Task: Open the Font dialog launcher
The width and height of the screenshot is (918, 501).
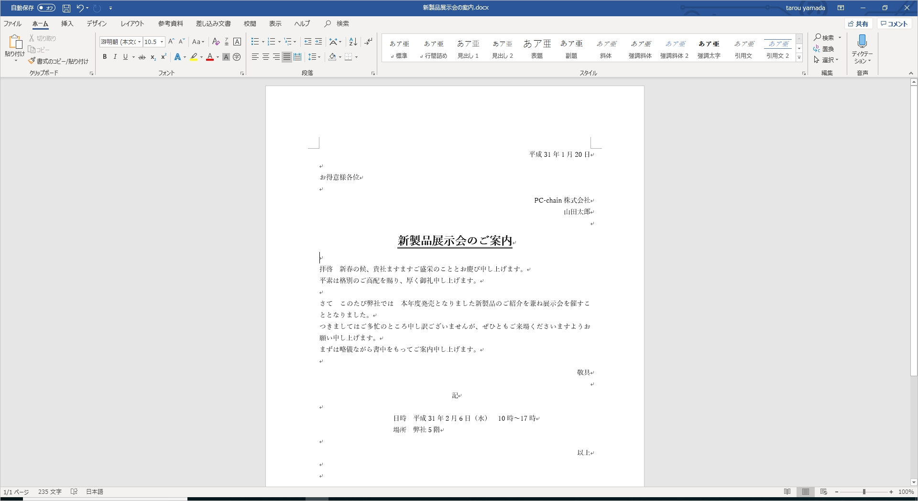Action: pos(242,73)
